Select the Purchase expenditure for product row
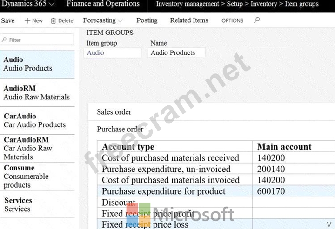Screen dimensions: 335x229 click(x=163, y=191)
